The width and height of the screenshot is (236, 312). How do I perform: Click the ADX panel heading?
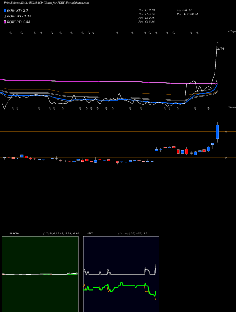click(x=90, y=234)
